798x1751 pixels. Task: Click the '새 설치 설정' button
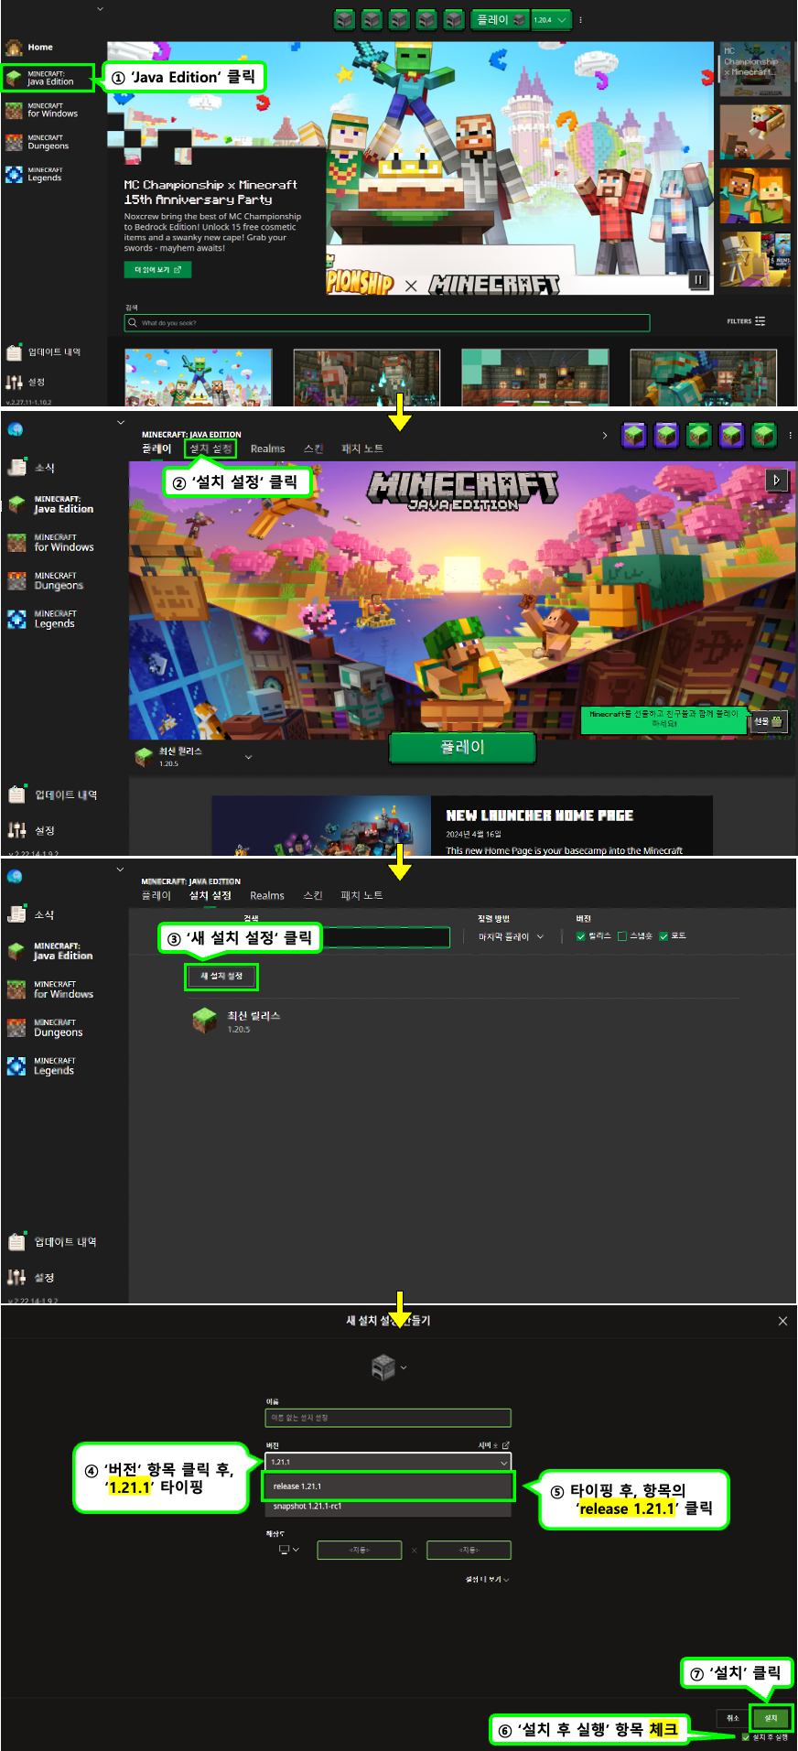click(221, 977)
